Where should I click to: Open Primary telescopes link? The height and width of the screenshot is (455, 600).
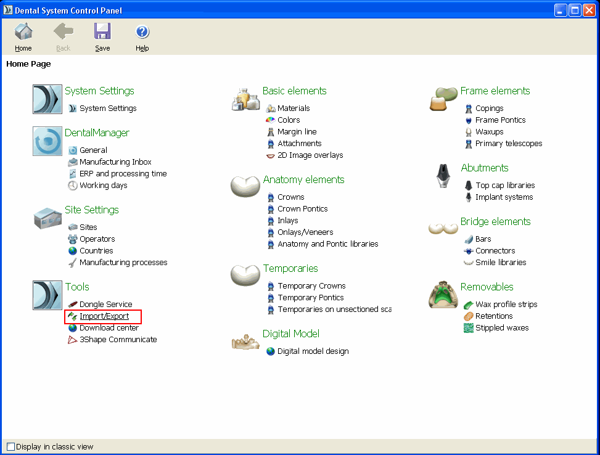pos(509,144)
